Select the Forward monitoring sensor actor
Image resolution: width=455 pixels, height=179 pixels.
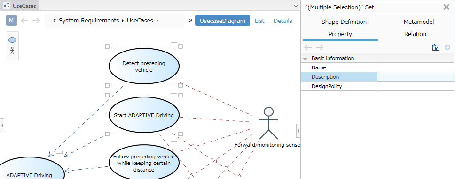(269, 124)
